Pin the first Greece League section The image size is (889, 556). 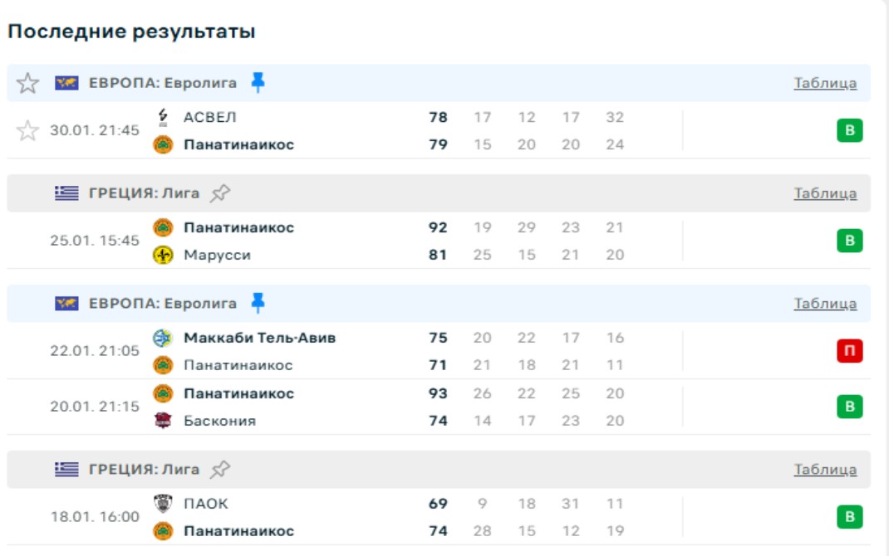click(219, 193)
